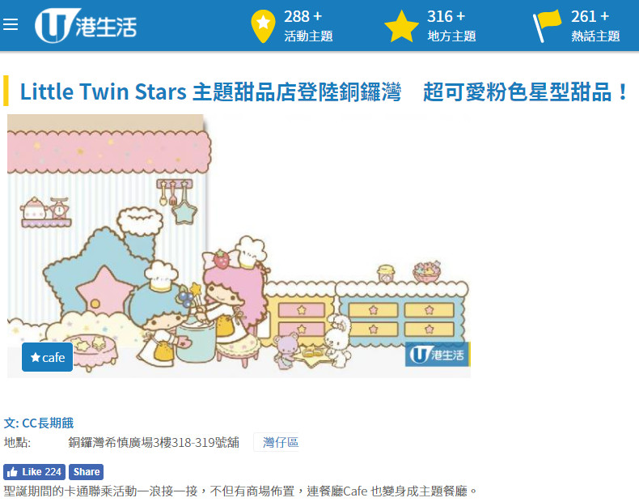Click the address text 銅鑼灣希慎廣場3樓318-319號舖
The width and height of the screenshot is (639, 502).
(x=154, y=442)
